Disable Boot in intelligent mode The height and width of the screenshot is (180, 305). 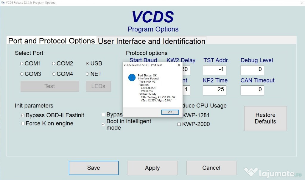click(103, 124)
